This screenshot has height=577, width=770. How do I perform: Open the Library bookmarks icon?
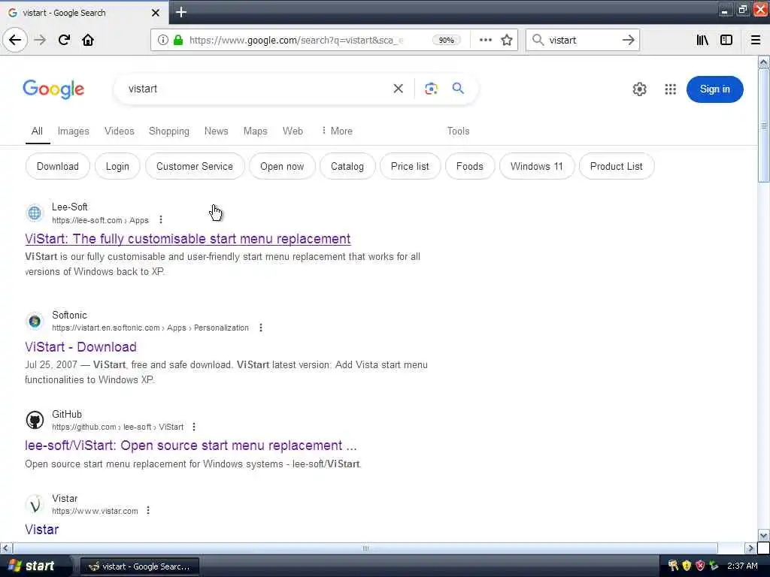(702, 40)
